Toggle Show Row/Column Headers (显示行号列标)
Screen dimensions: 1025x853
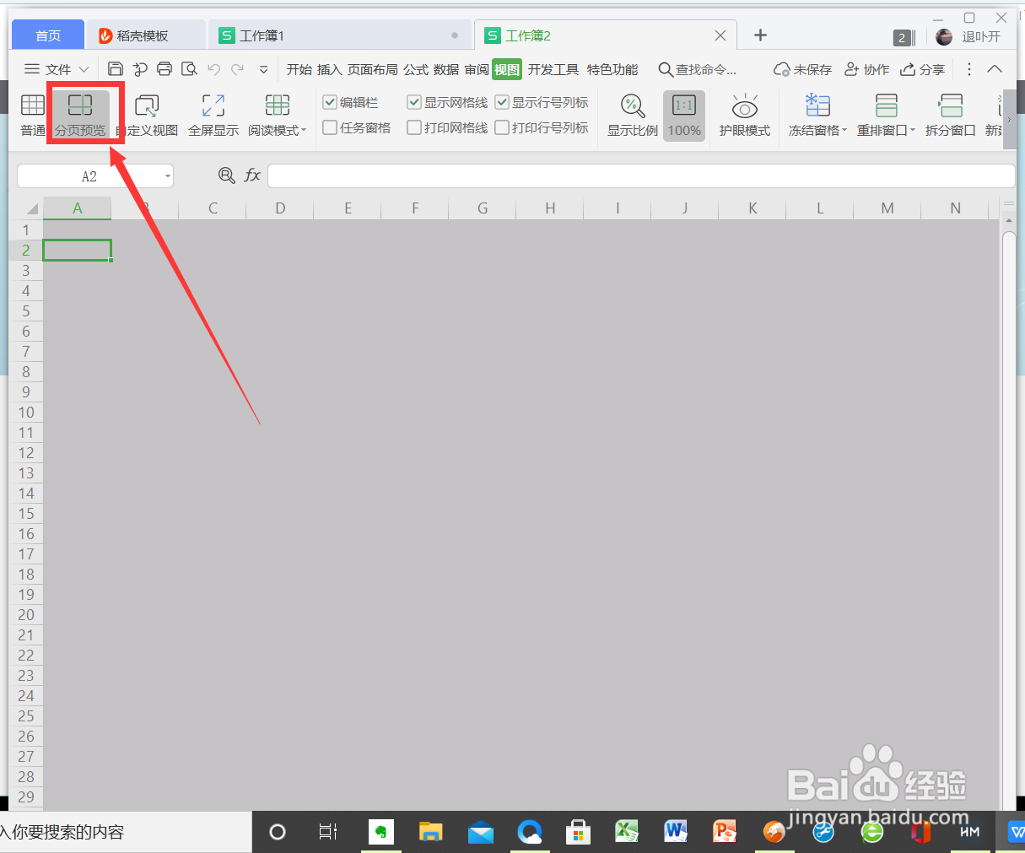[502, 102]
